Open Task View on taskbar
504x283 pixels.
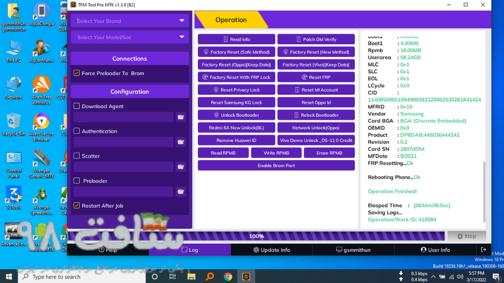click(173, 277)
